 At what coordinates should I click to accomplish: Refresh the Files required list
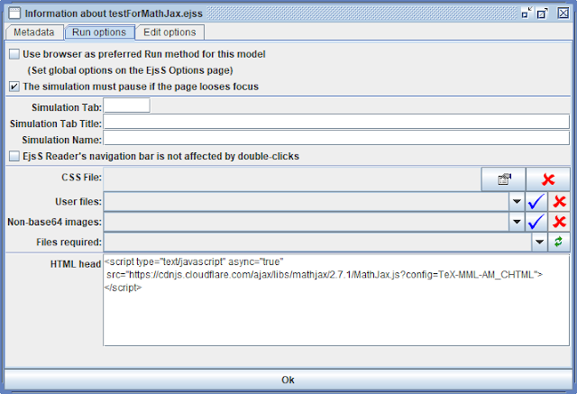(559, 242)
